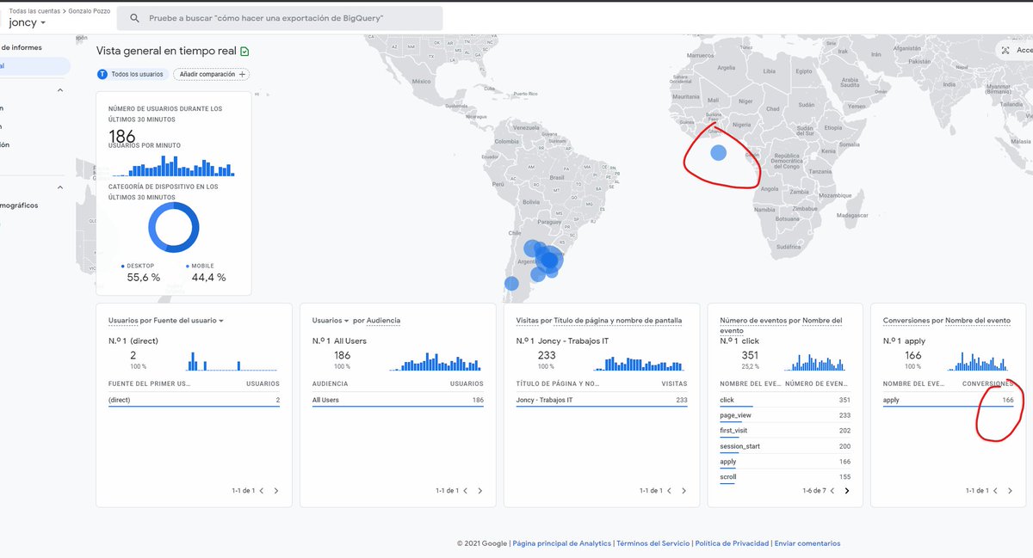
Task: Open the joncy account selector dropdown
Action: click(x=27, y=23)
